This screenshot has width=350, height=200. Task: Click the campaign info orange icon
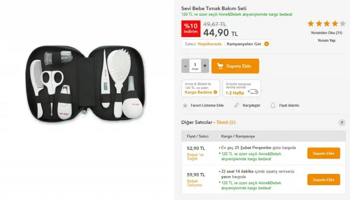click(x=266, y=44)
